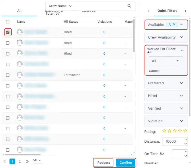Check the fourth row checkbox

(8, 64)
